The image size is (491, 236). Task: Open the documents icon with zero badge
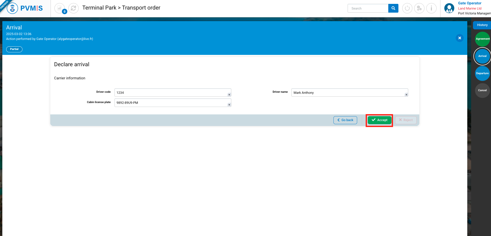pos(60,8)
